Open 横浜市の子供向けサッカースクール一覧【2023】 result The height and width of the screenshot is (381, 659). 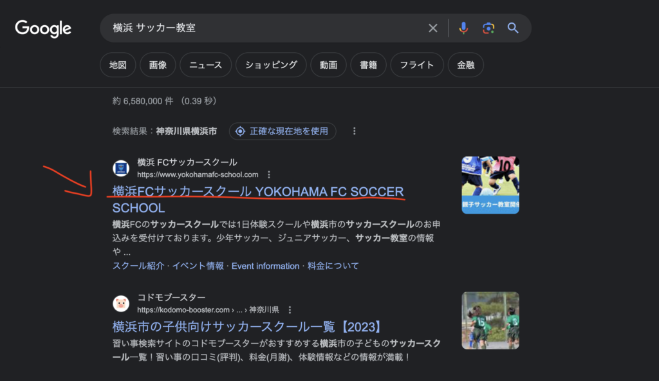248,327
